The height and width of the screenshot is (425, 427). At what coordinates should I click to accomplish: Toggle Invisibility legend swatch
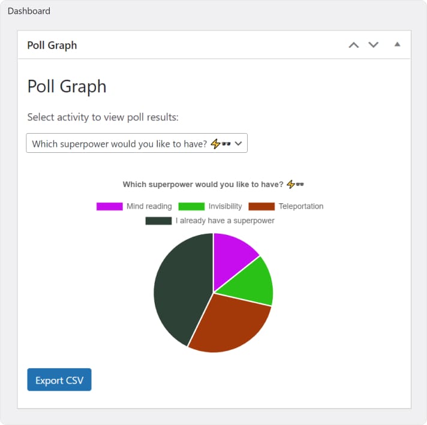191,206
